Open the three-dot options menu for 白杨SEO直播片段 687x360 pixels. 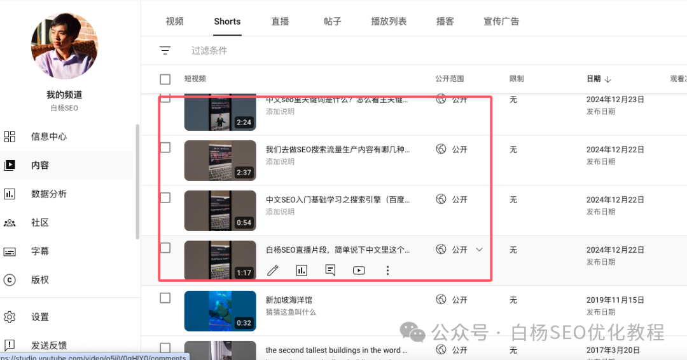(388, 270)
